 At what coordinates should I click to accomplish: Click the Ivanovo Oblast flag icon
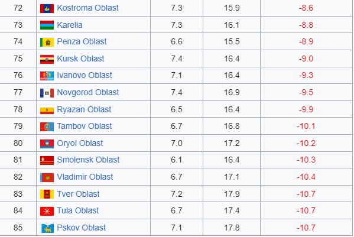[47, 76]
